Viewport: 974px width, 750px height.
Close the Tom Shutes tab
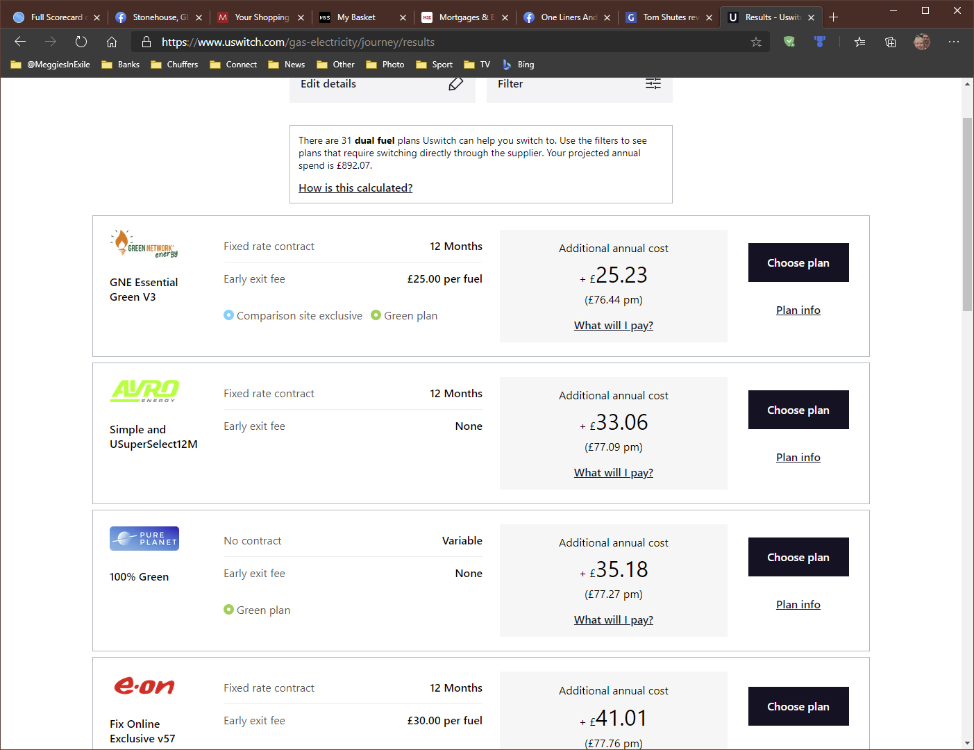tap(709, 17)
